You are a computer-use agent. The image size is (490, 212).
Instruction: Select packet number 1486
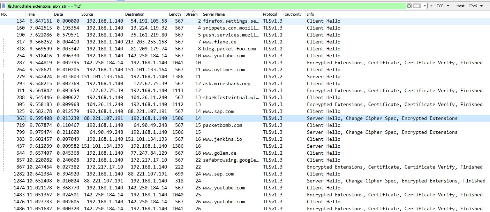point(245,209)
